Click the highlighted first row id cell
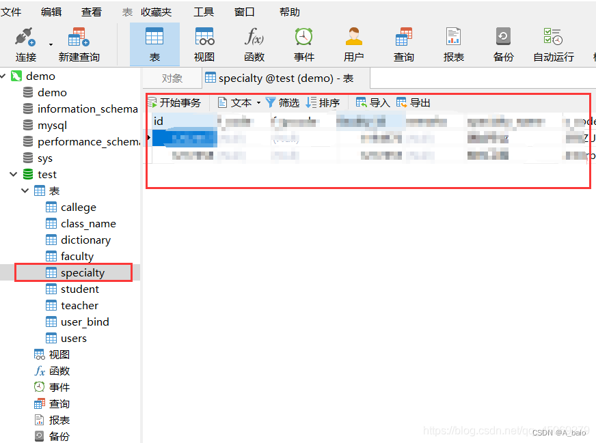This screenshot has height=443, width=596. (x=185, y=138)
